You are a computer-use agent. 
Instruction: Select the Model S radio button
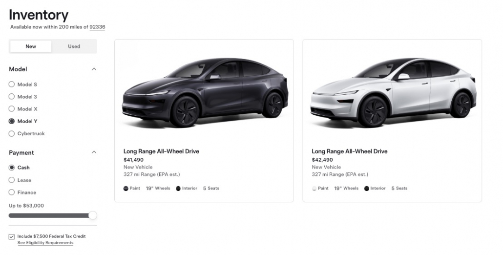click(12, 85)
